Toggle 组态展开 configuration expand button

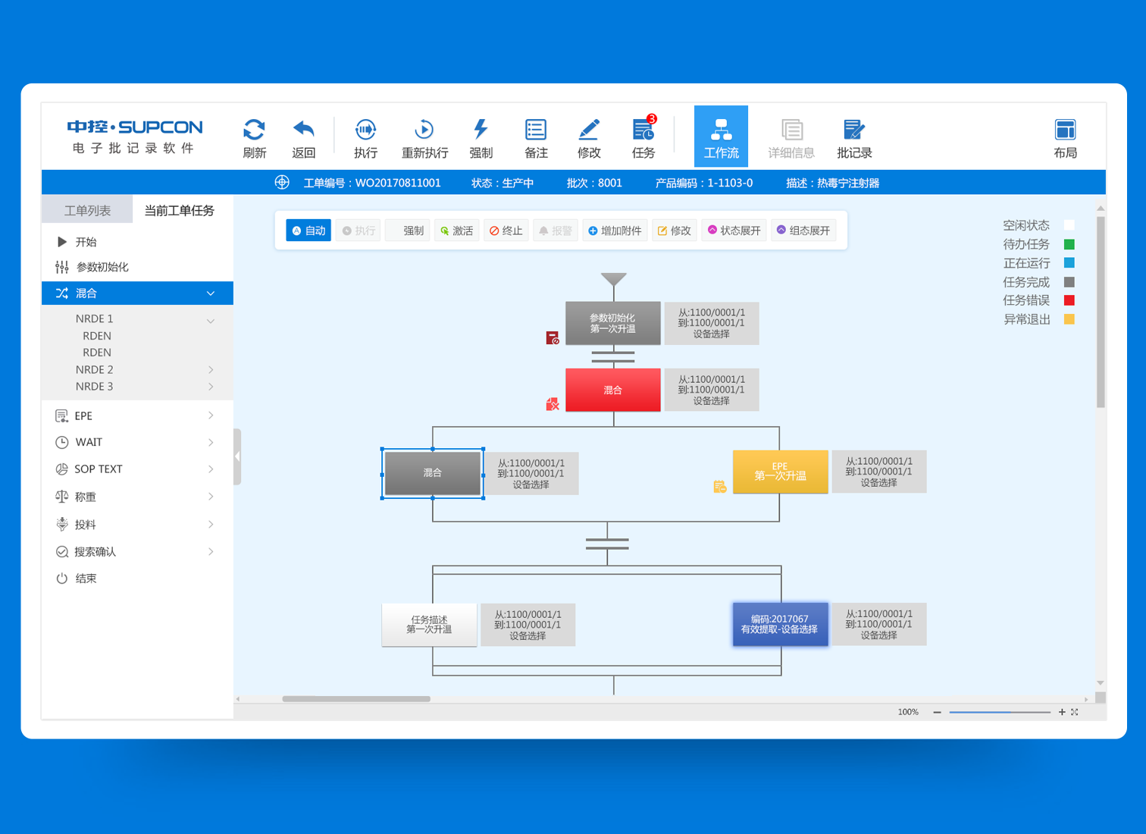click(x=803, y=230)
